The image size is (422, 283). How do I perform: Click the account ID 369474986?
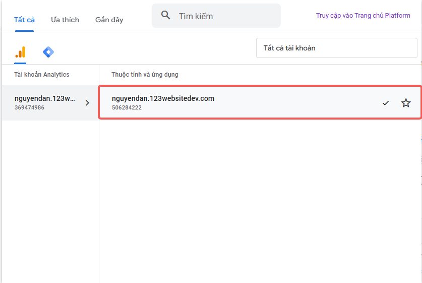click(x=29, y=107)
